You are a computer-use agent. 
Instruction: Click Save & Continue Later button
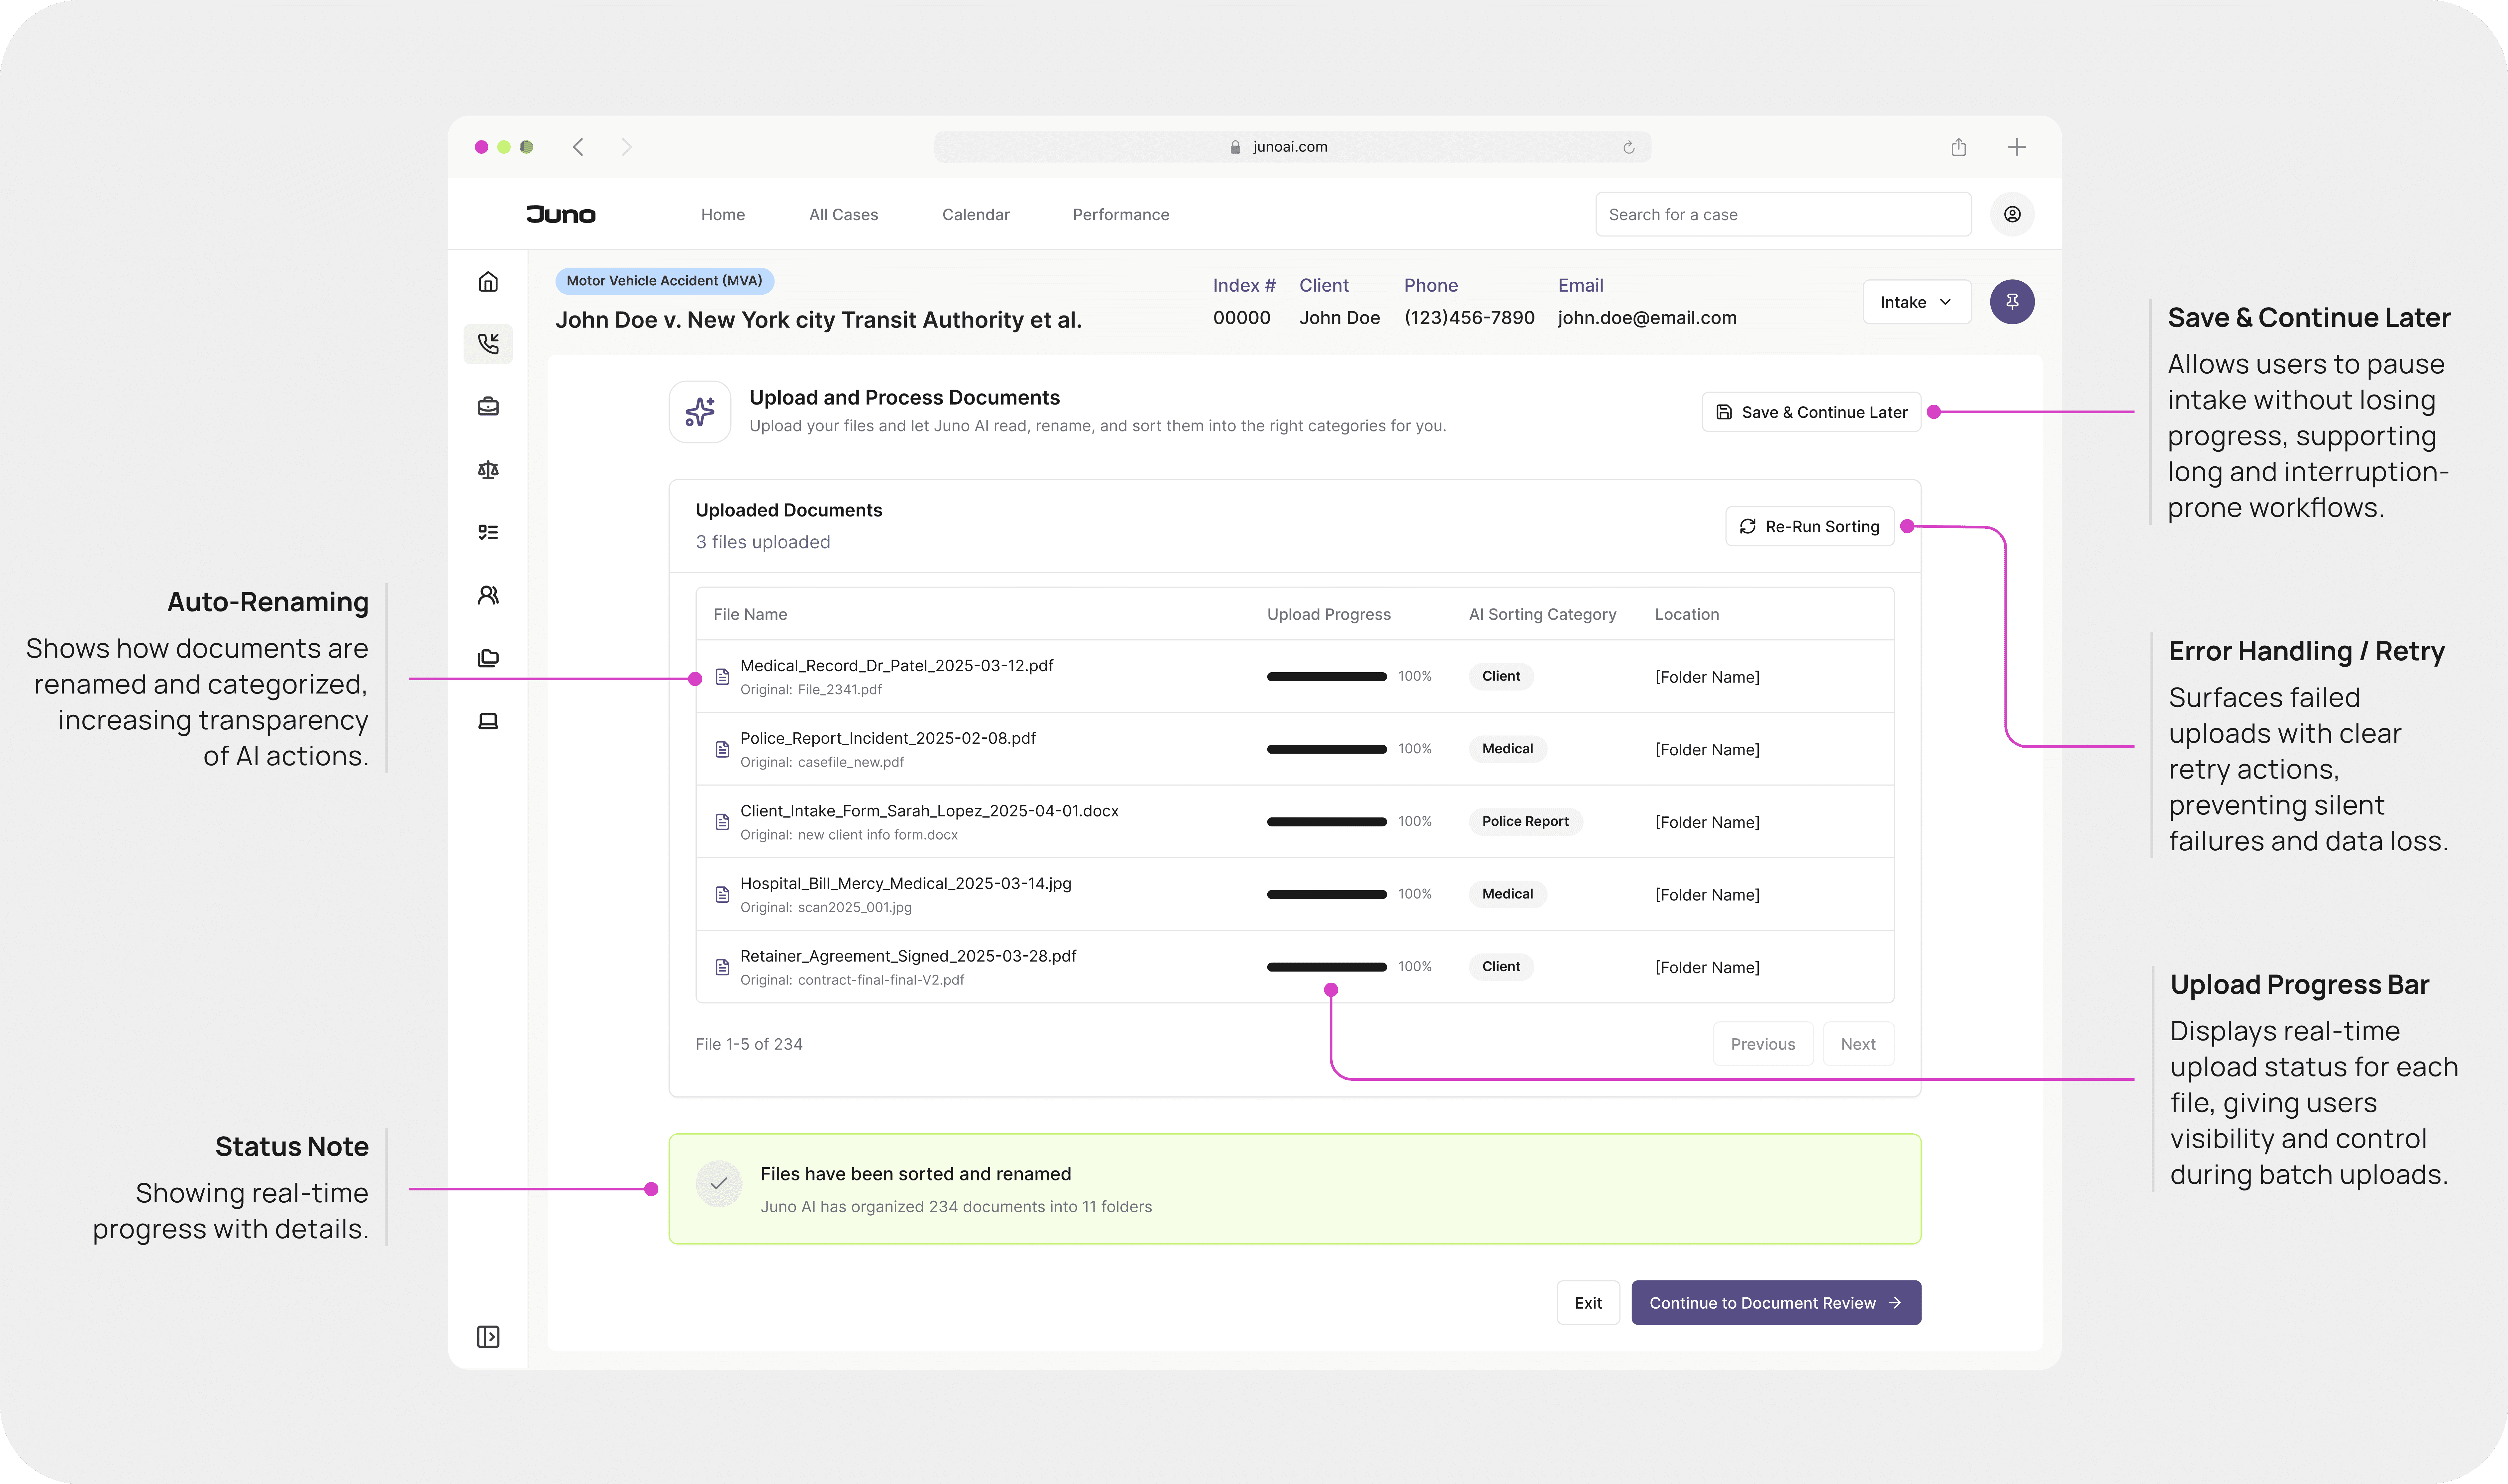(x=1811, y=412)
